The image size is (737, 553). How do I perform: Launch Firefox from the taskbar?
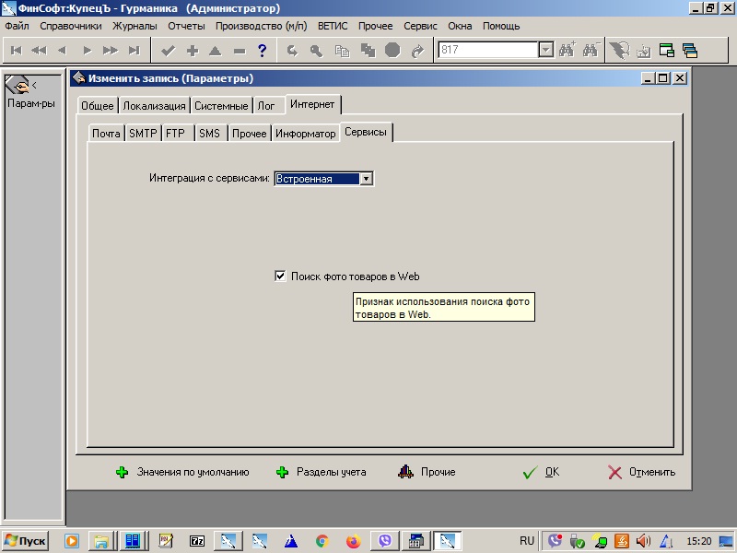click(353, 541)
